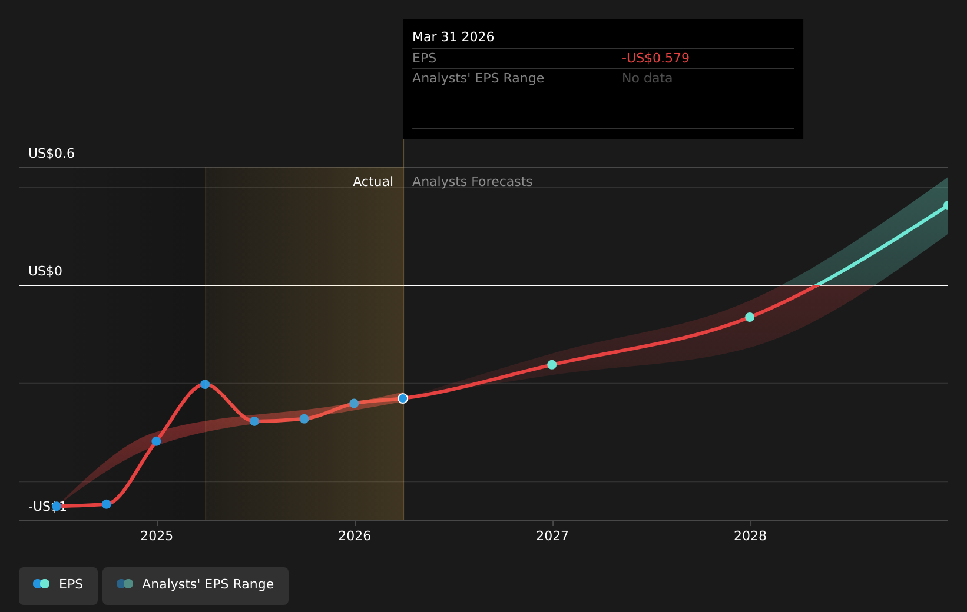Click the '2028' x-axis label
967x612 pixels.
coord(750,535)
